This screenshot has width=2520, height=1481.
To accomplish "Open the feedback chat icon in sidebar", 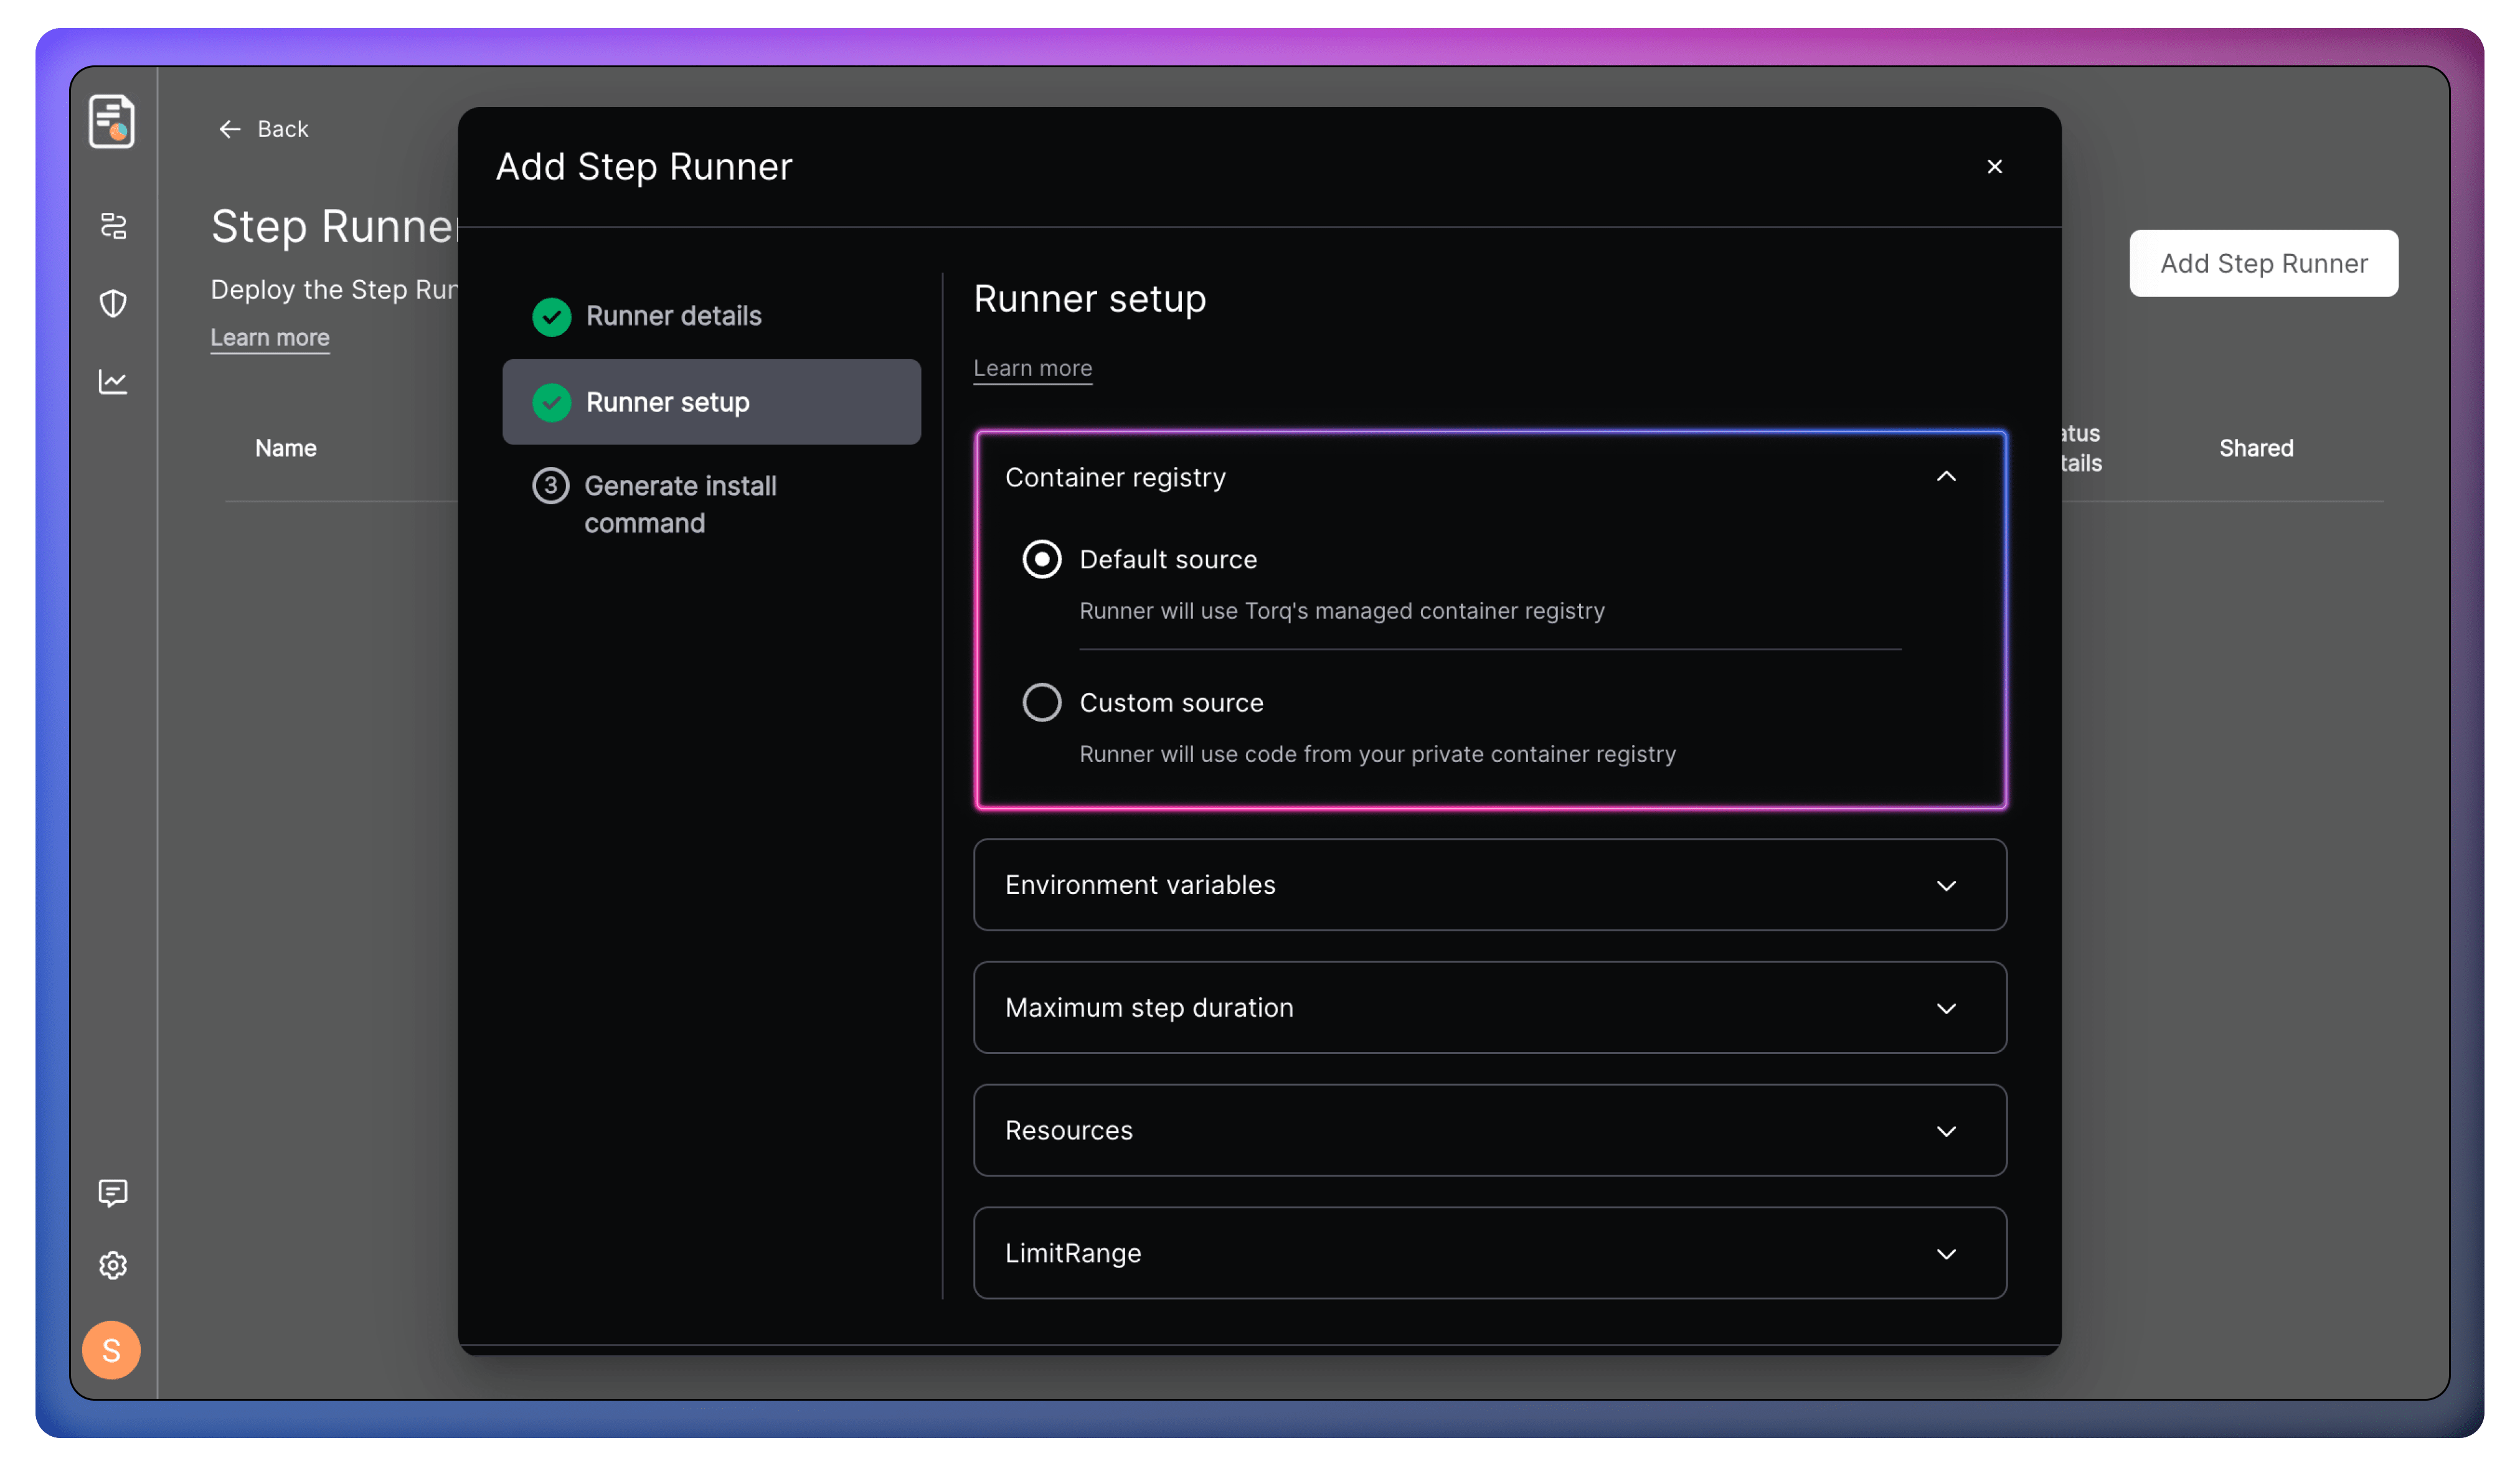I will point(113,1192).
